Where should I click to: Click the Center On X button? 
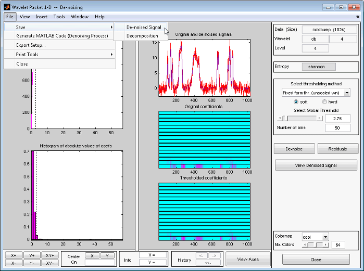[92, 255]
